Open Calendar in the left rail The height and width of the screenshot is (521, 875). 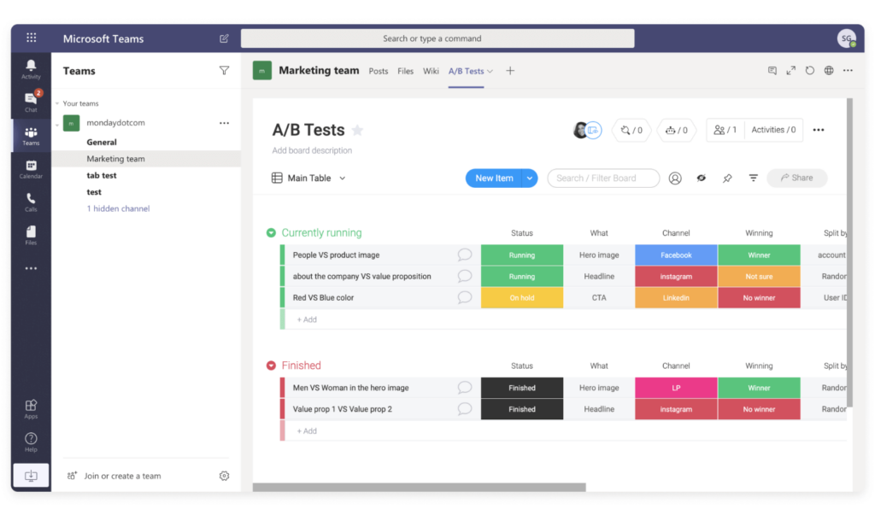[31, 169]
